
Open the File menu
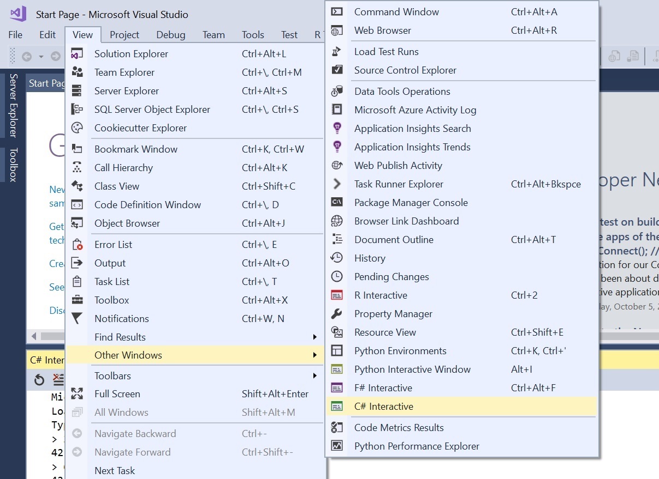tap(15, 35)
